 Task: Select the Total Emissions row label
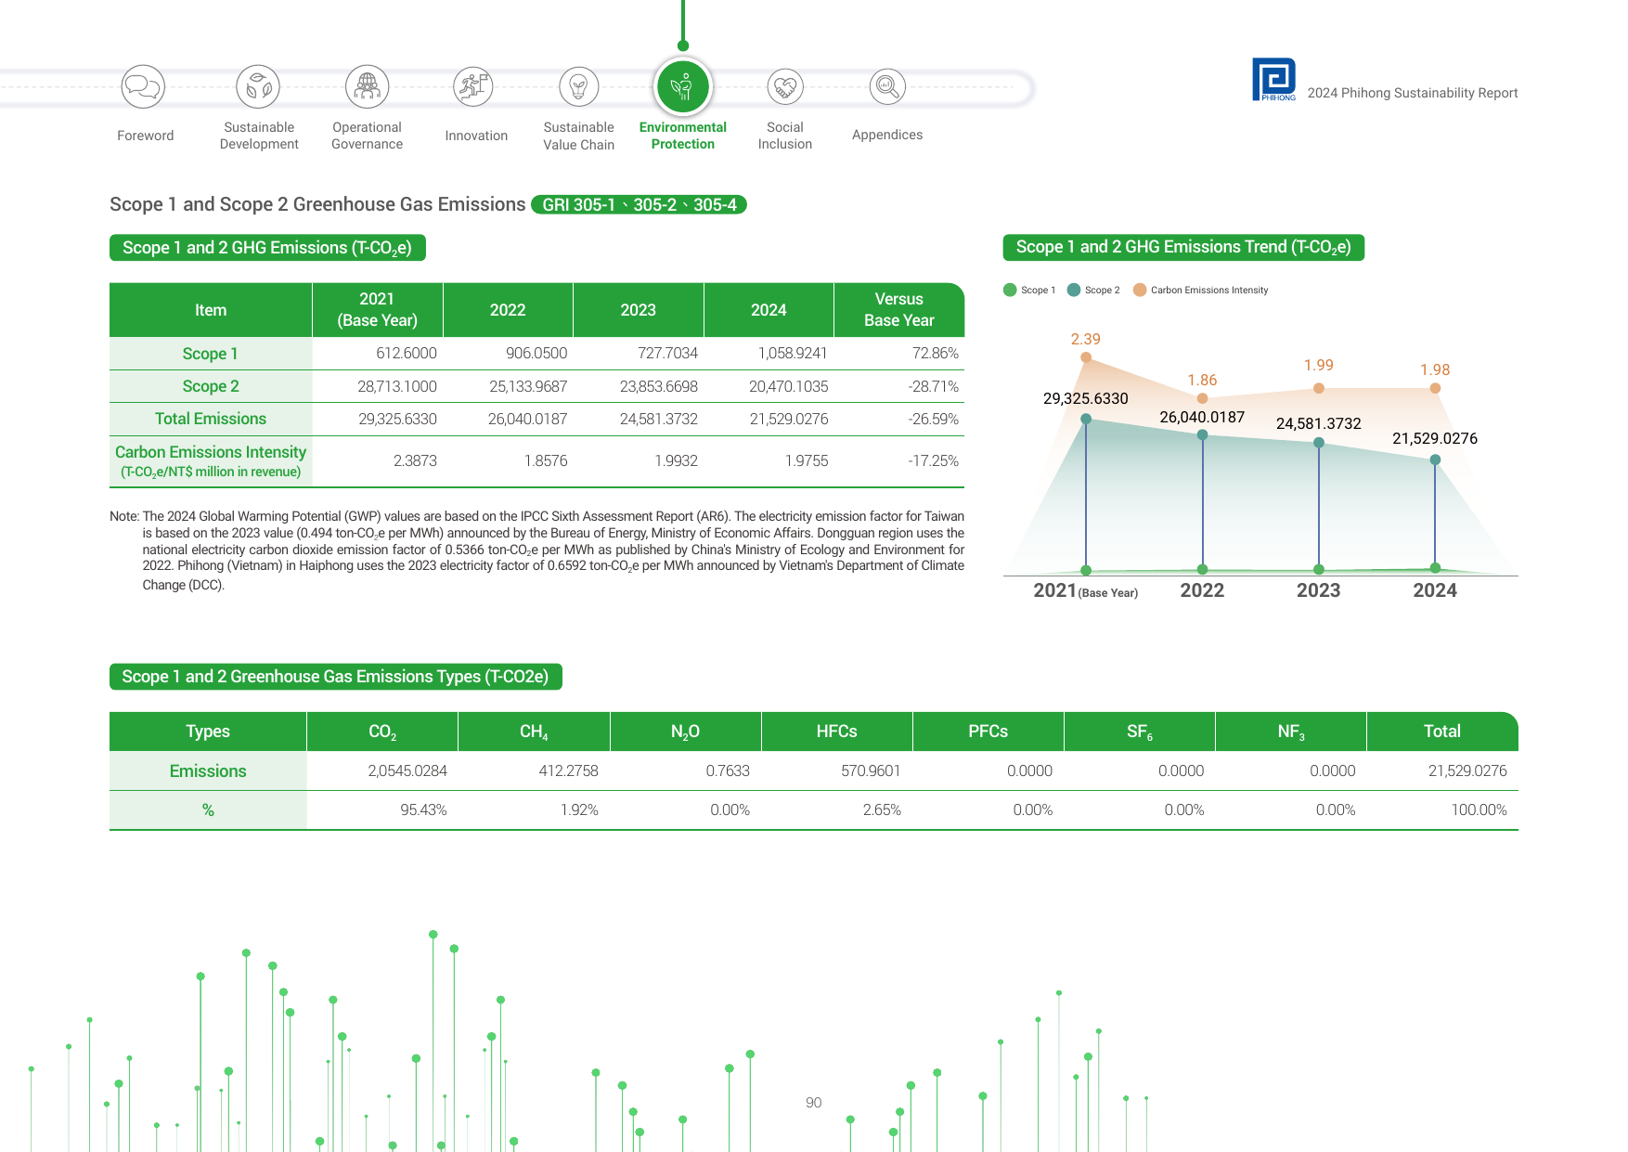[x=211, y=419]
